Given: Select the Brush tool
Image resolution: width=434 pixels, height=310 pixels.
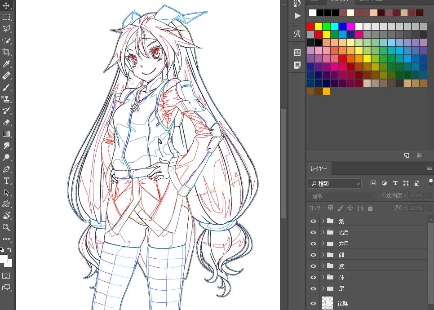Looking at the screenshot, I should point(6,88).
